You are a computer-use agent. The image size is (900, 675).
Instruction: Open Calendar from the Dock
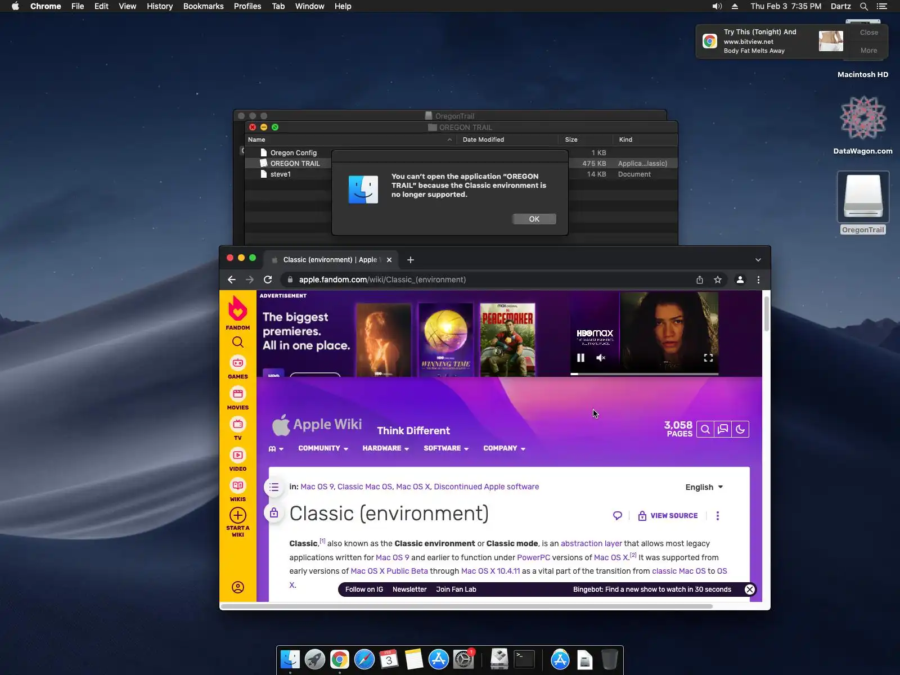click(389, 659)
